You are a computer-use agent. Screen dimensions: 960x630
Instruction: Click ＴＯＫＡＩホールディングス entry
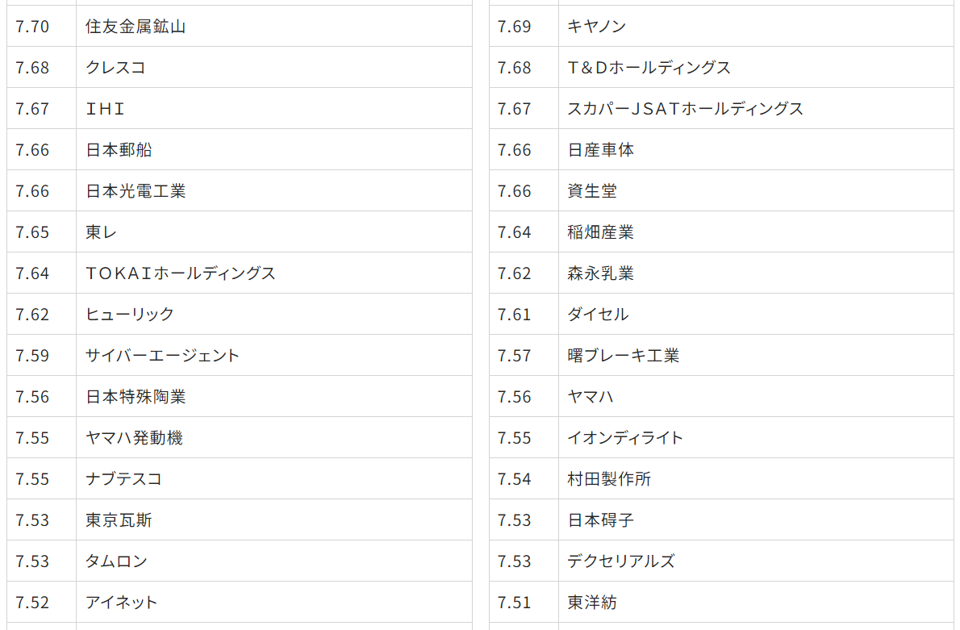tap(181, 273)
